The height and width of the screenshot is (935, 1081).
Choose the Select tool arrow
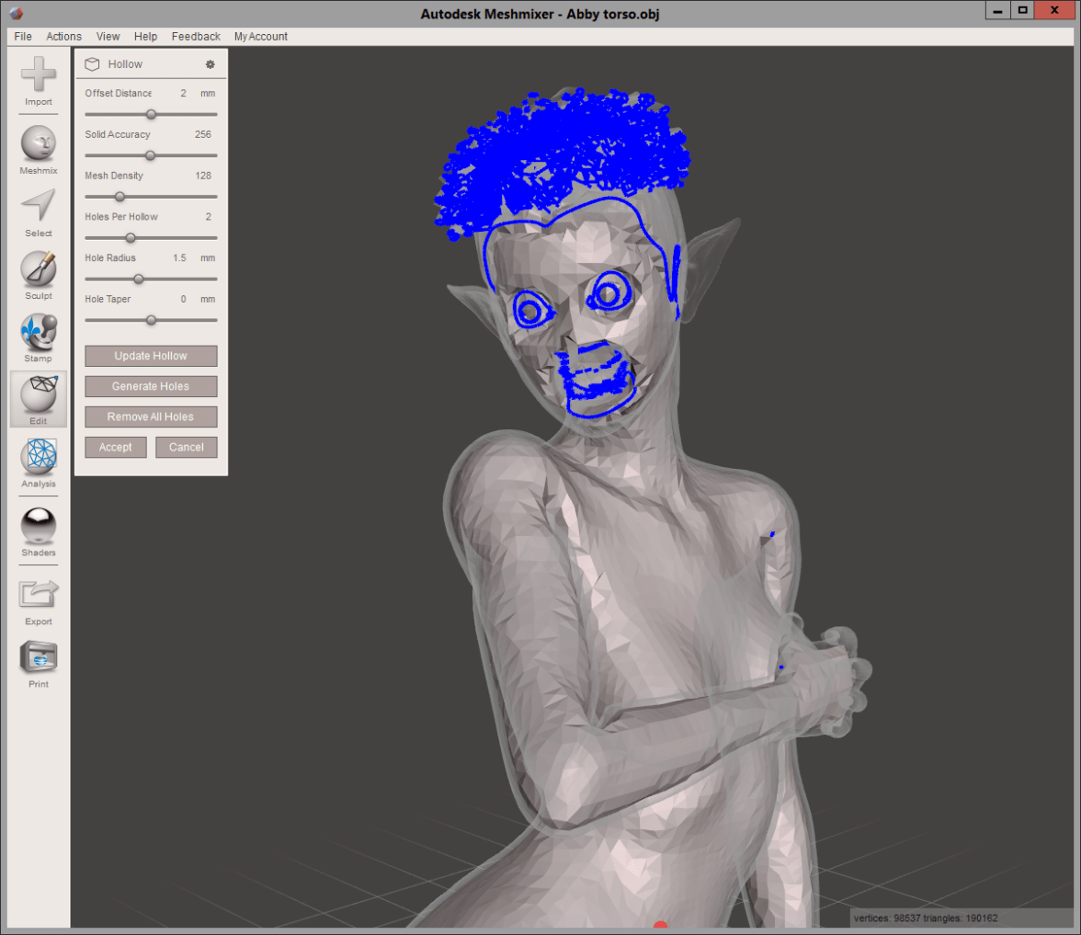(38, 206)
